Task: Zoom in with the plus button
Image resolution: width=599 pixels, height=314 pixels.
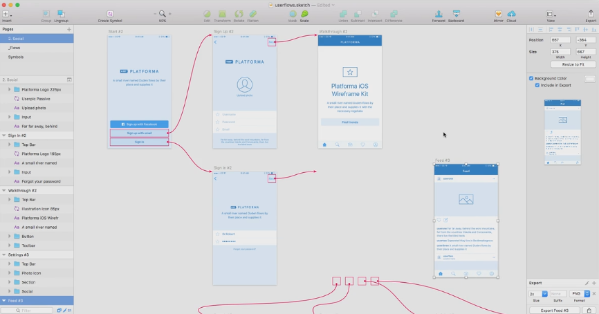Action: click(x=170, y=14)
